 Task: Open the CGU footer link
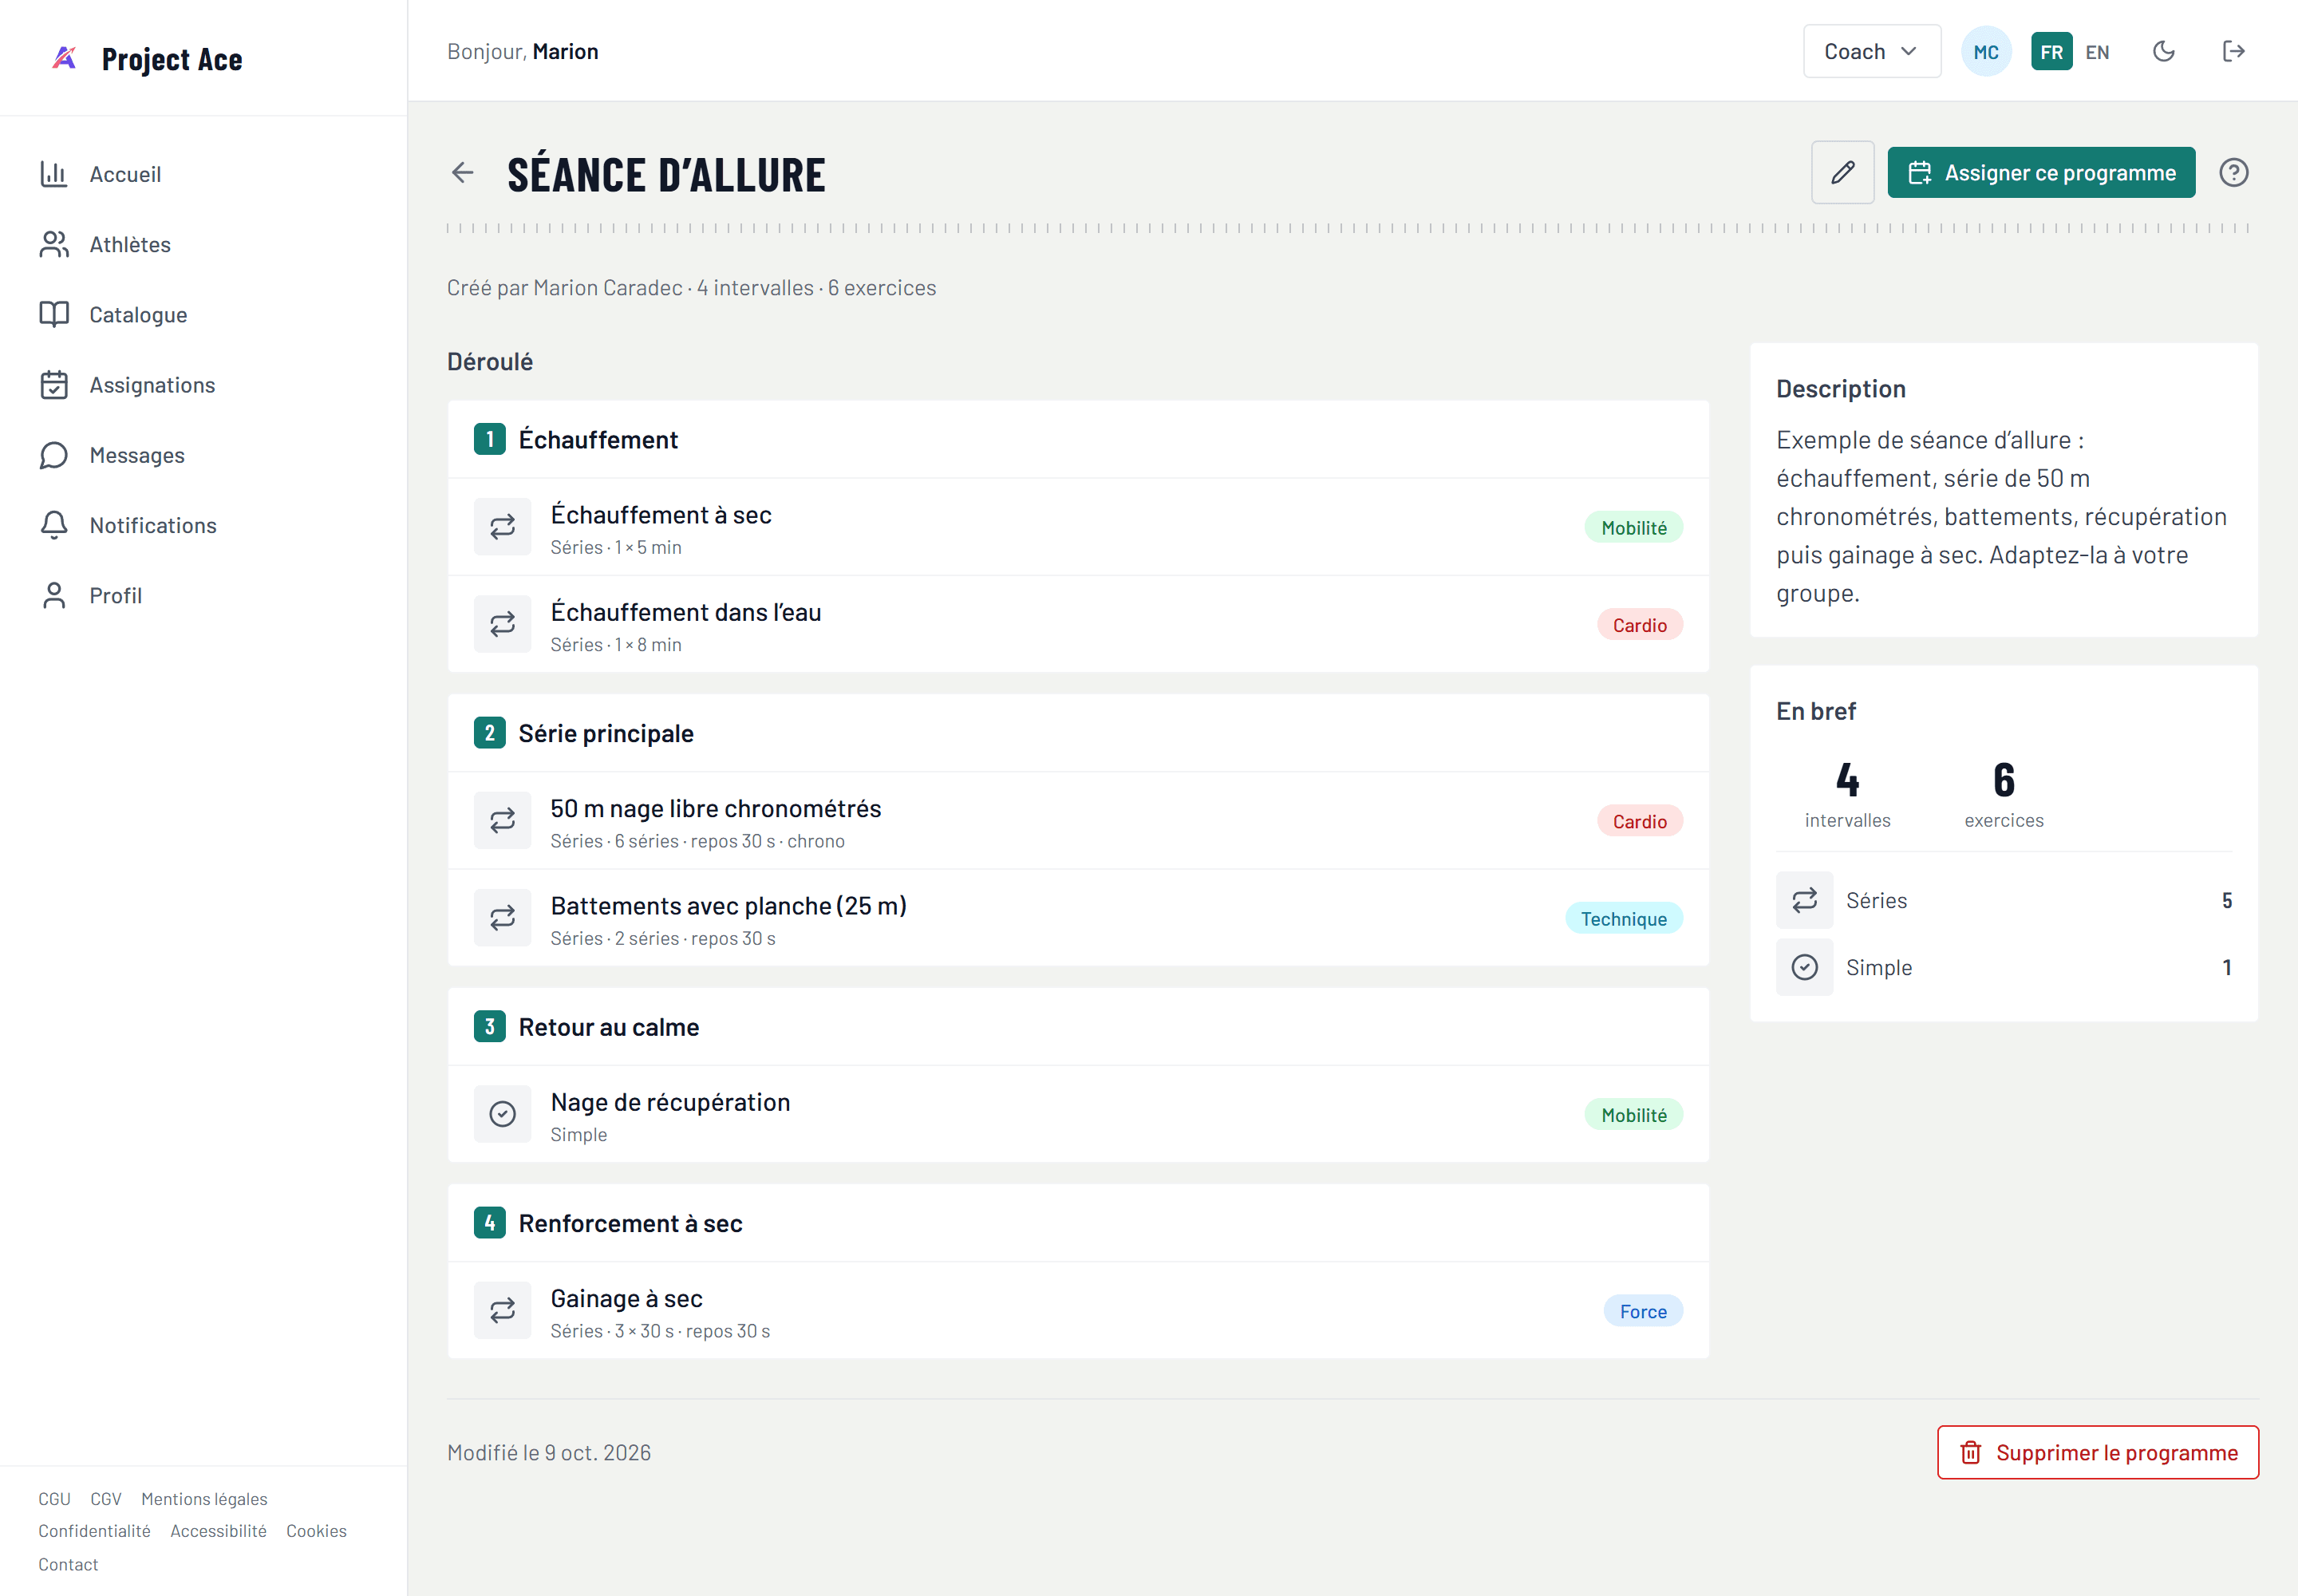[x=54, y=1498]
